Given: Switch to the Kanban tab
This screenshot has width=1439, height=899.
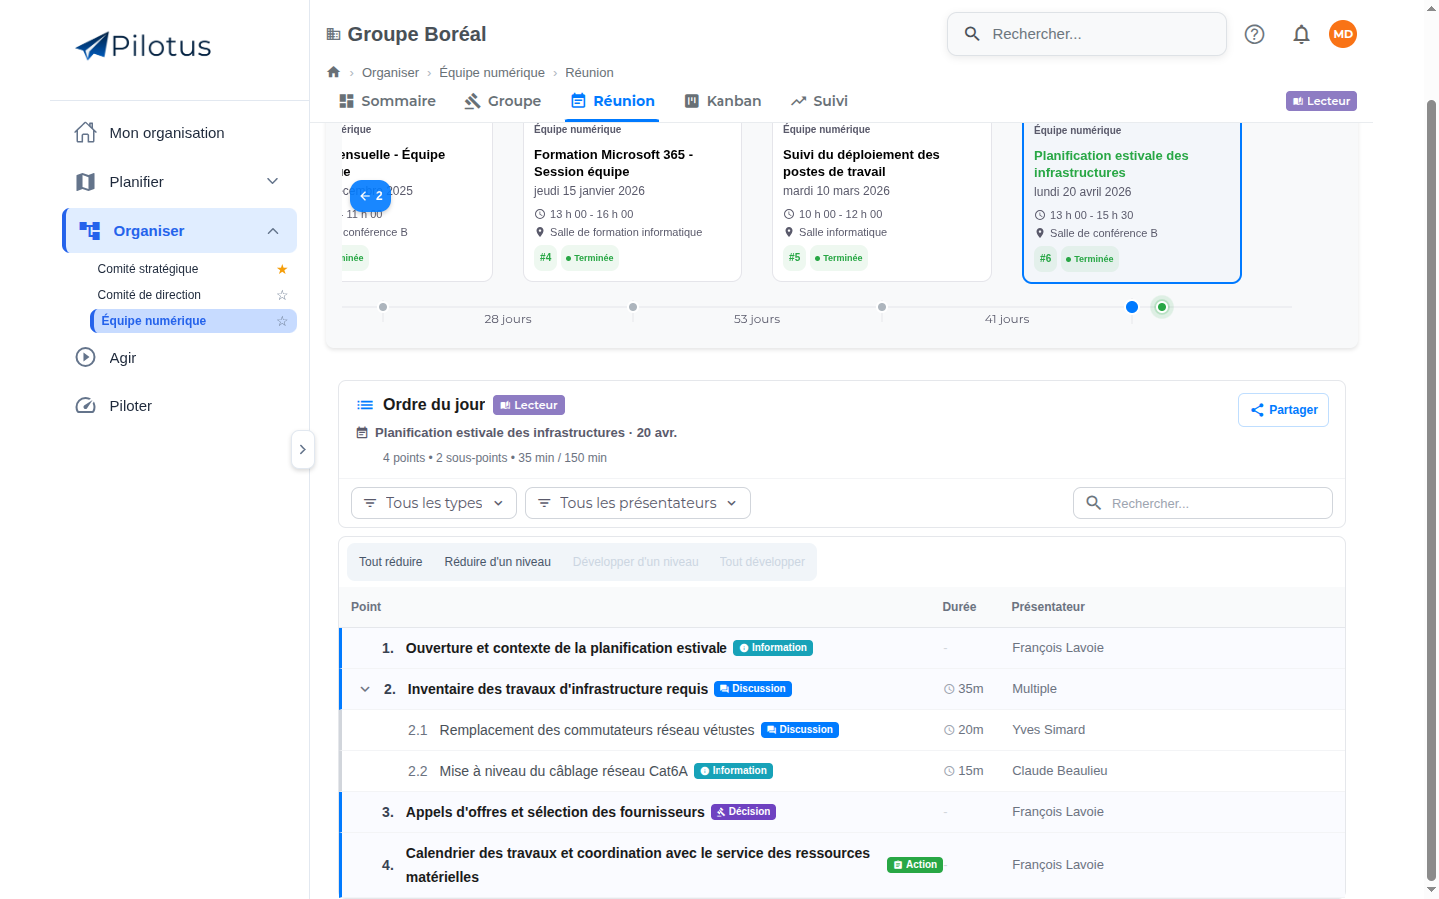Looking at the screenshot, I should (x=722, y=101).
